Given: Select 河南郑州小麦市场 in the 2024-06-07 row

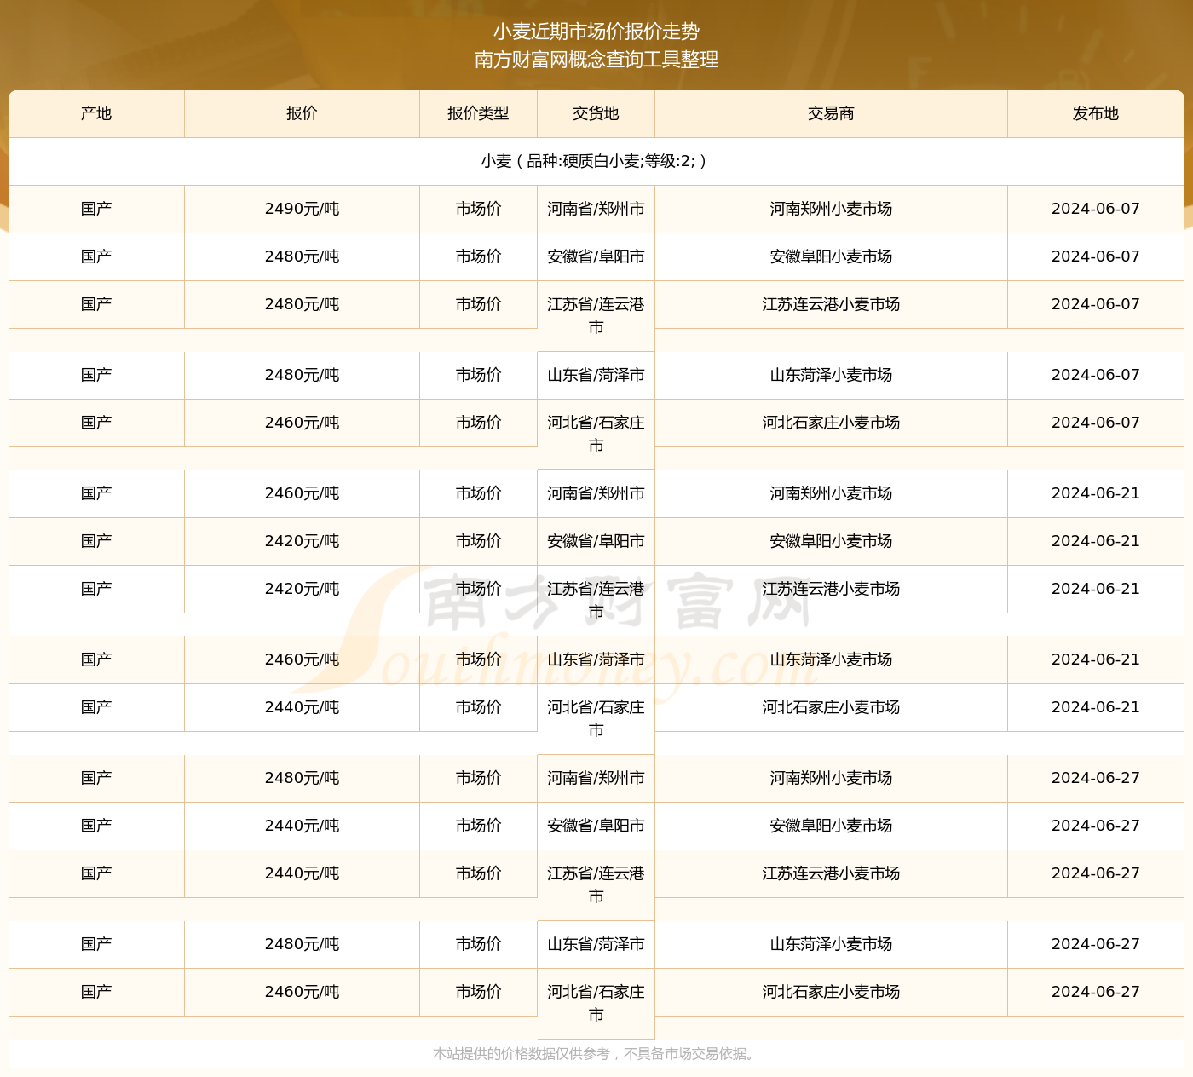Looking at the screenshot, I should click(831, 209).
